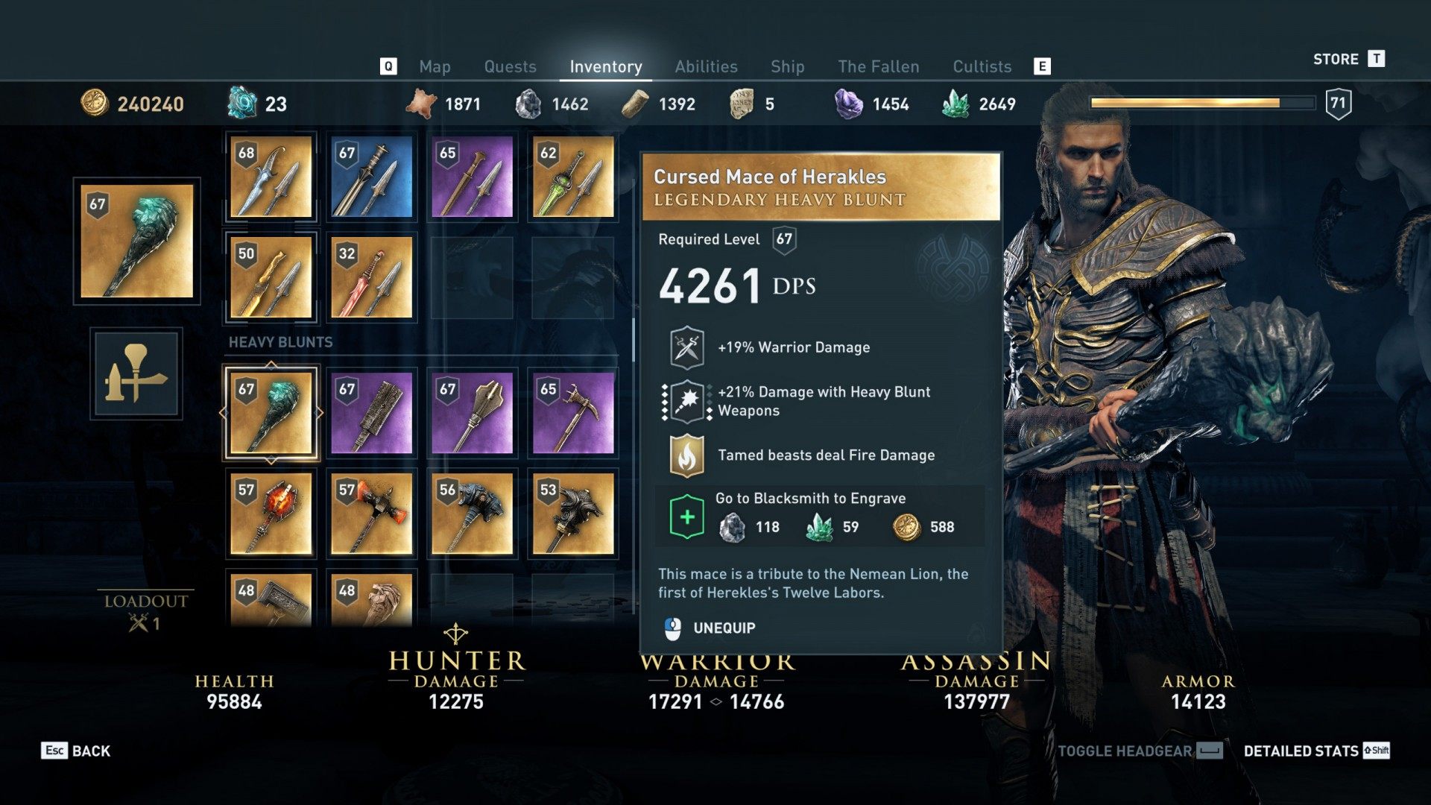The image size is (1431, 805).
Task: Click the melee weapon category slot icon
Action: click(136, 373)
